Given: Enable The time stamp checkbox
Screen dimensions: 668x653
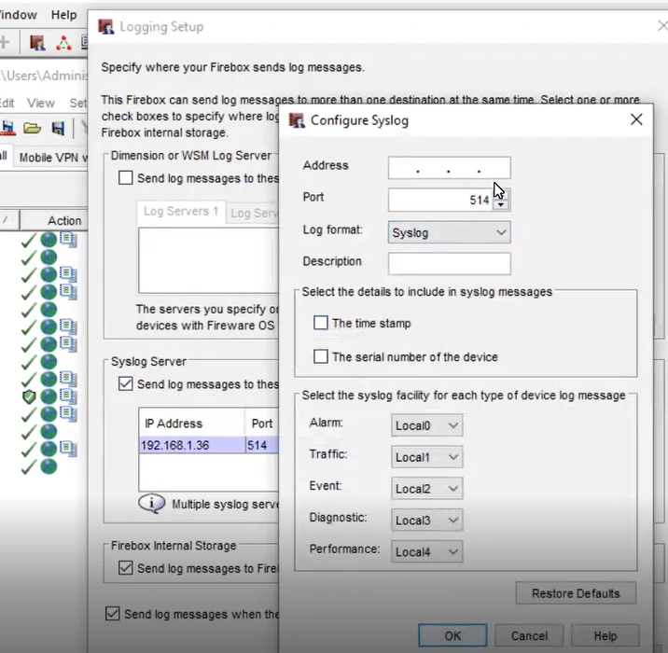Looking at the screenshot, I should [321, 323].
